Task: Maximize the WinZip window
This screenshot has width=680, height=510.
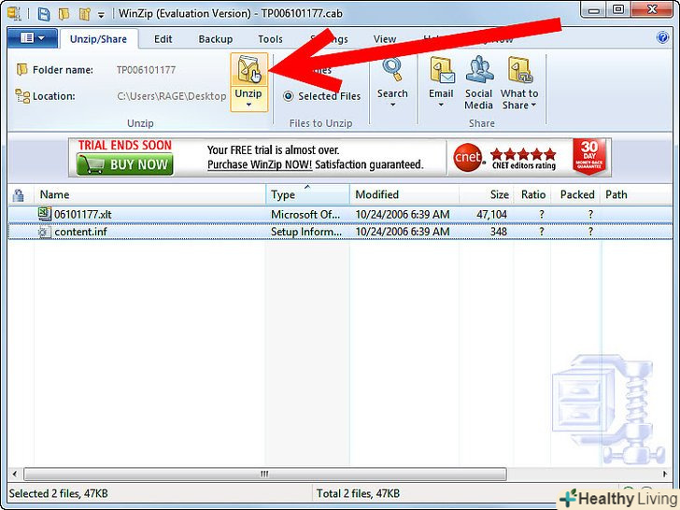Action: 618,10
